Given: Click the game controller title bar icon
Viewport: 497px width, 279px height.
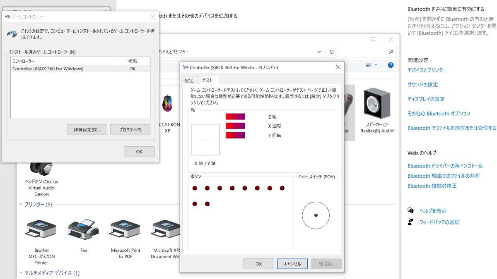Looking at the screenshot, I should pos(7,17).
